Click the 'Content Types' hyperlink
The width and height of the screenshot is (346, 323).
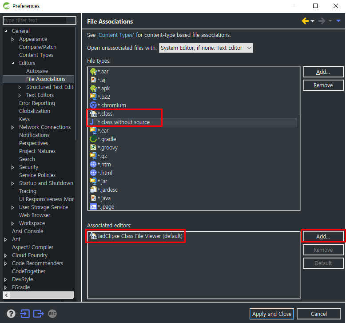tap(115, 35)
